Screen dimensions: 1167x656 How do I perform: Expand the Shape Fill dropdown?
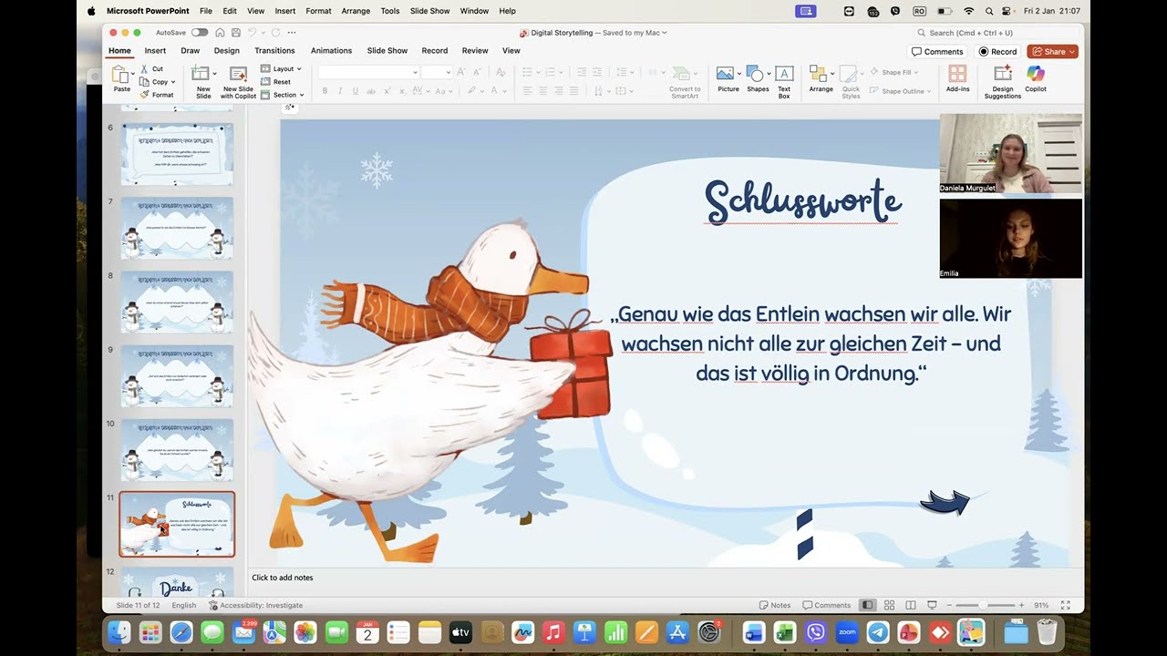tap(893, 72)
